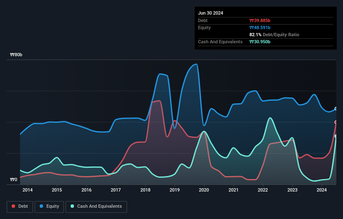
Task: Click the 2017 x-axis label
Action: pyautogui.click(x=116, y=190)
